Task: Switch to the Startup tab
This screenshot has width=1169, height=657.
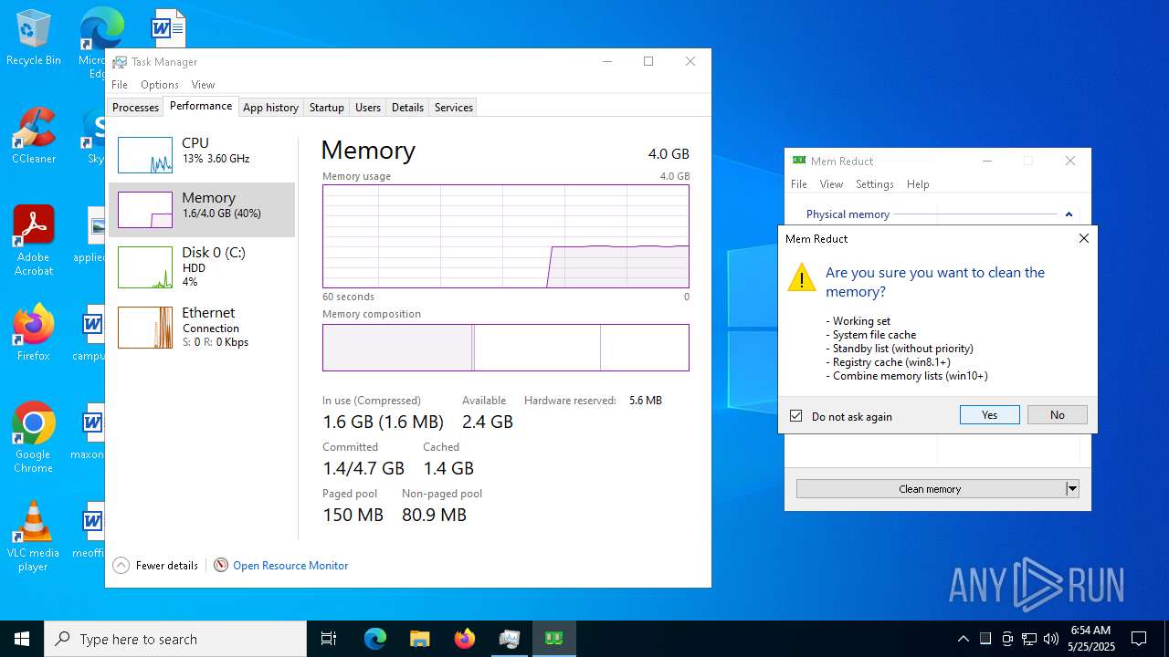Action: tap(327, 108)
